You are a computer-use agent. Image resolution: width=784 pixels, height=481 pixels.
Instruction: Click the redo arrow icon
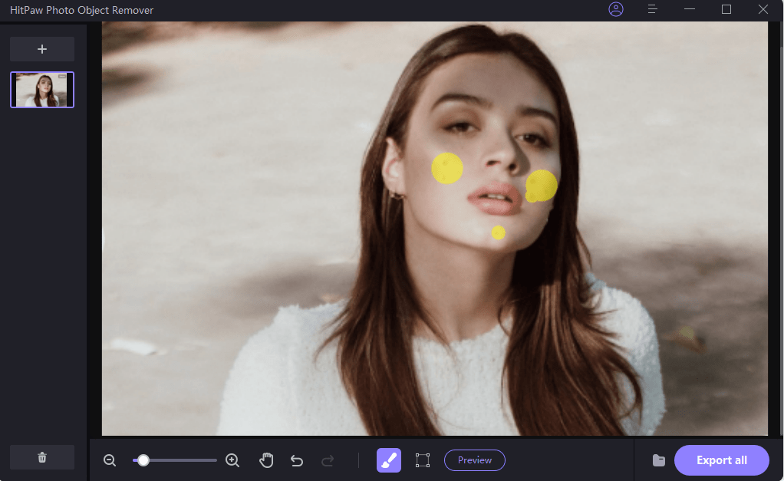point(328,460)
